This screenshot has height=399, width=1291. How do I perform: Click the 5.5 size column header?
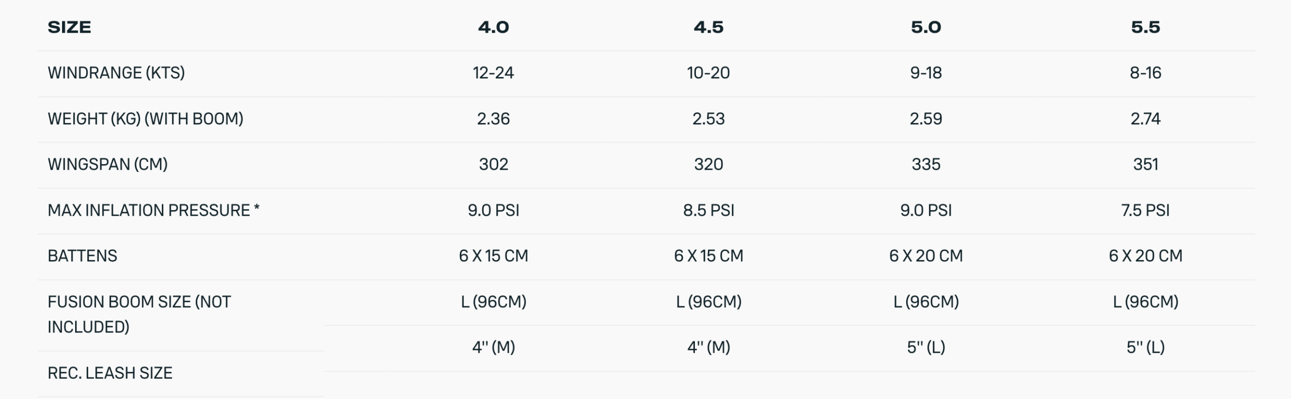tap(1145, 27)
